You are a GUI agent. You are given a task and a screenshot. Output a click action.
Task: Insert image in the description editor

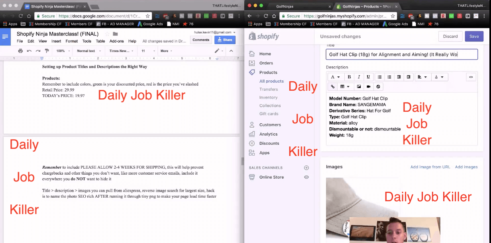(359, 86)
